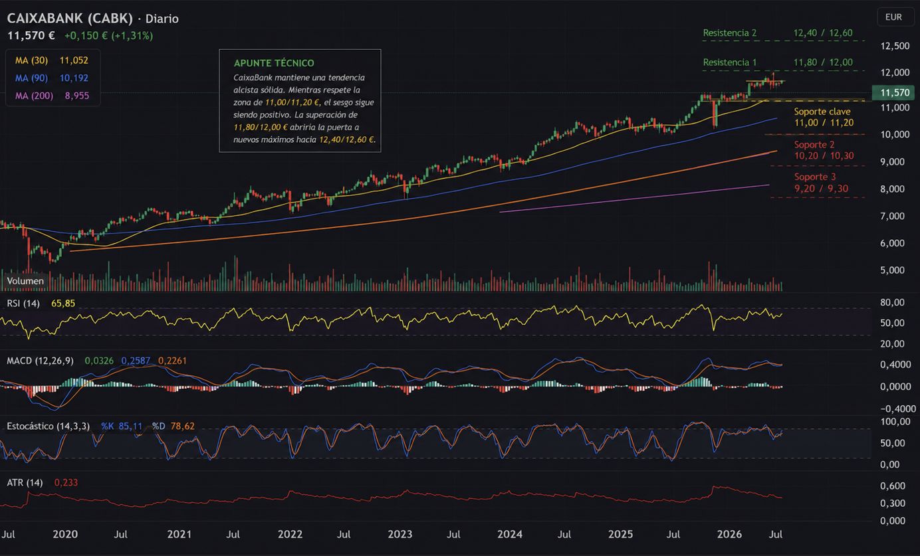The height and width of the screenshot is (556, 920).
Task: Click the MA (200) value 8,955
Action: click(76, 96)
